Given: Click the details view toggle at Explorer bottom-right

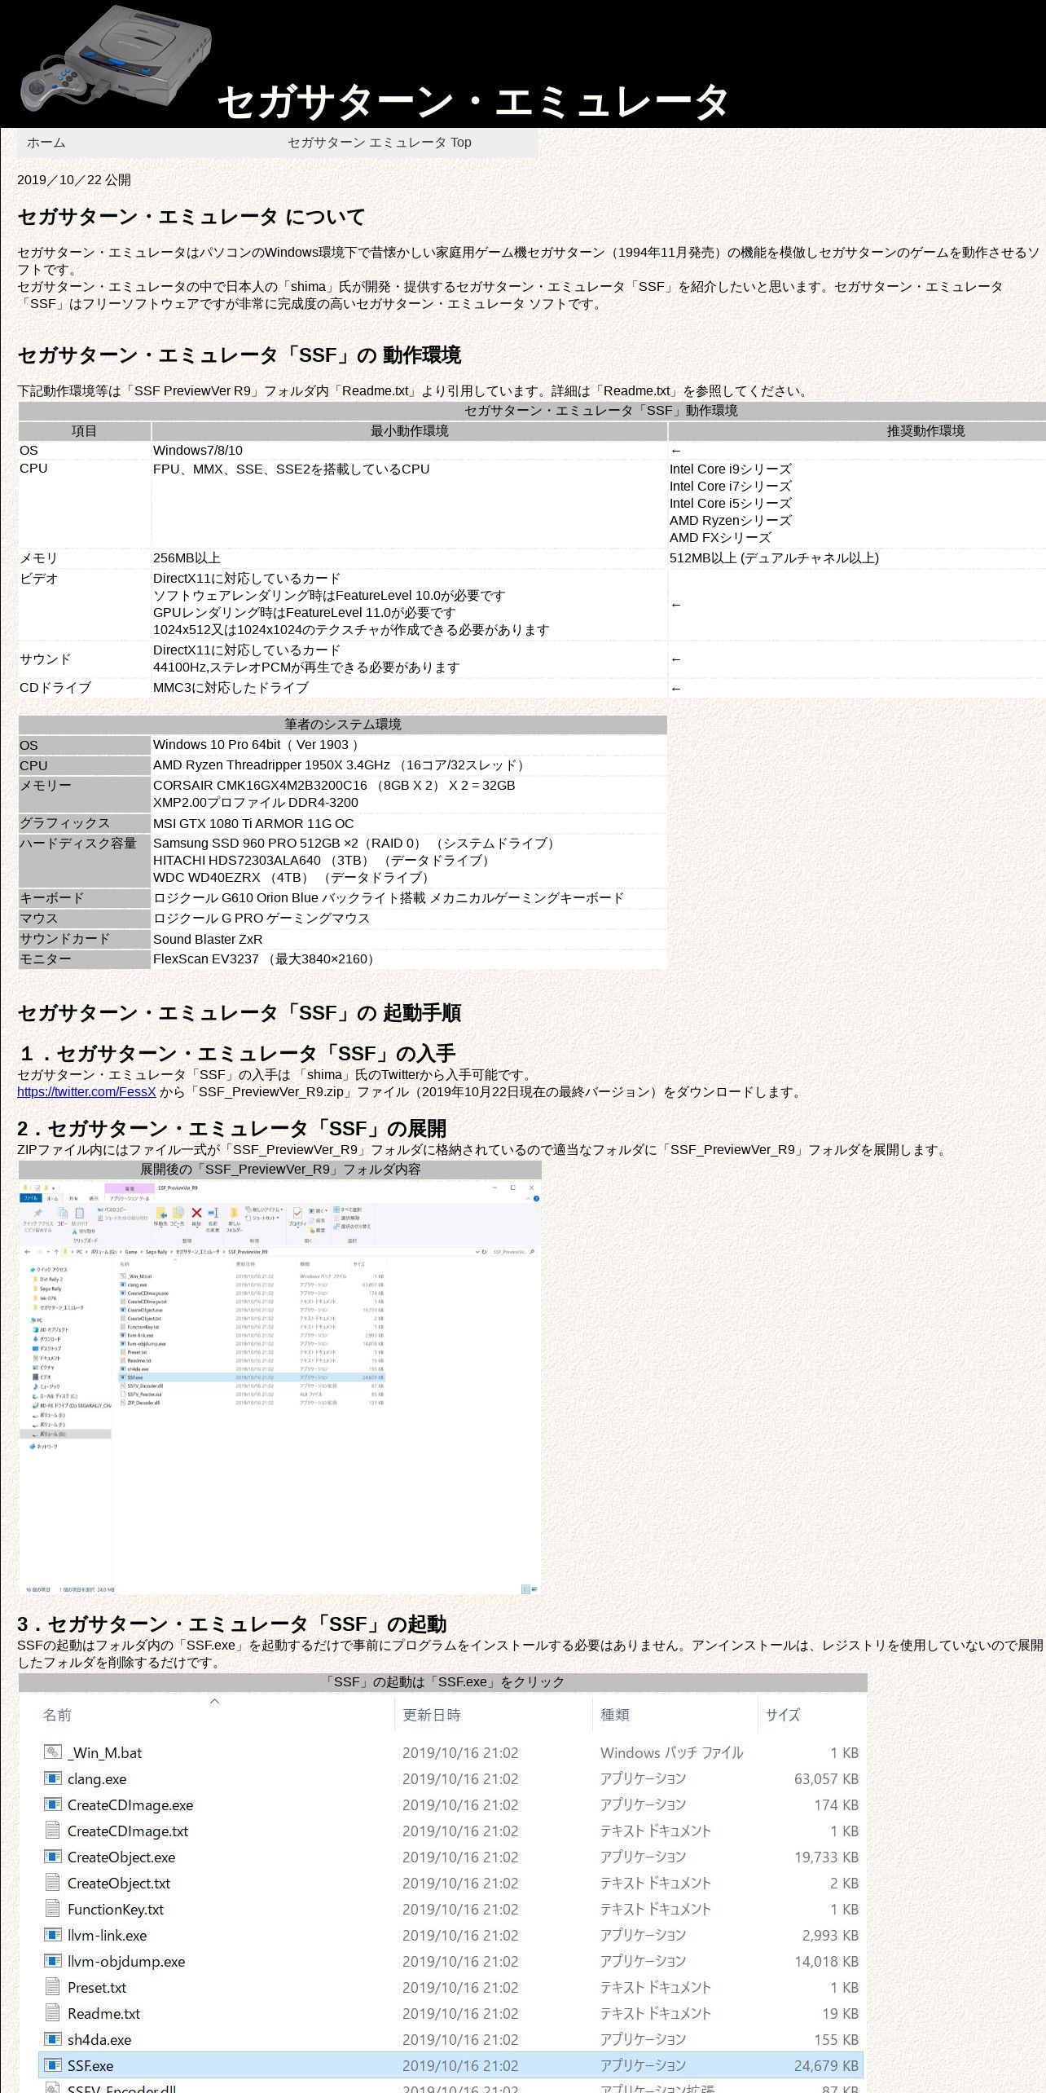Looking at the screenshot, I should coord(525,1589).
